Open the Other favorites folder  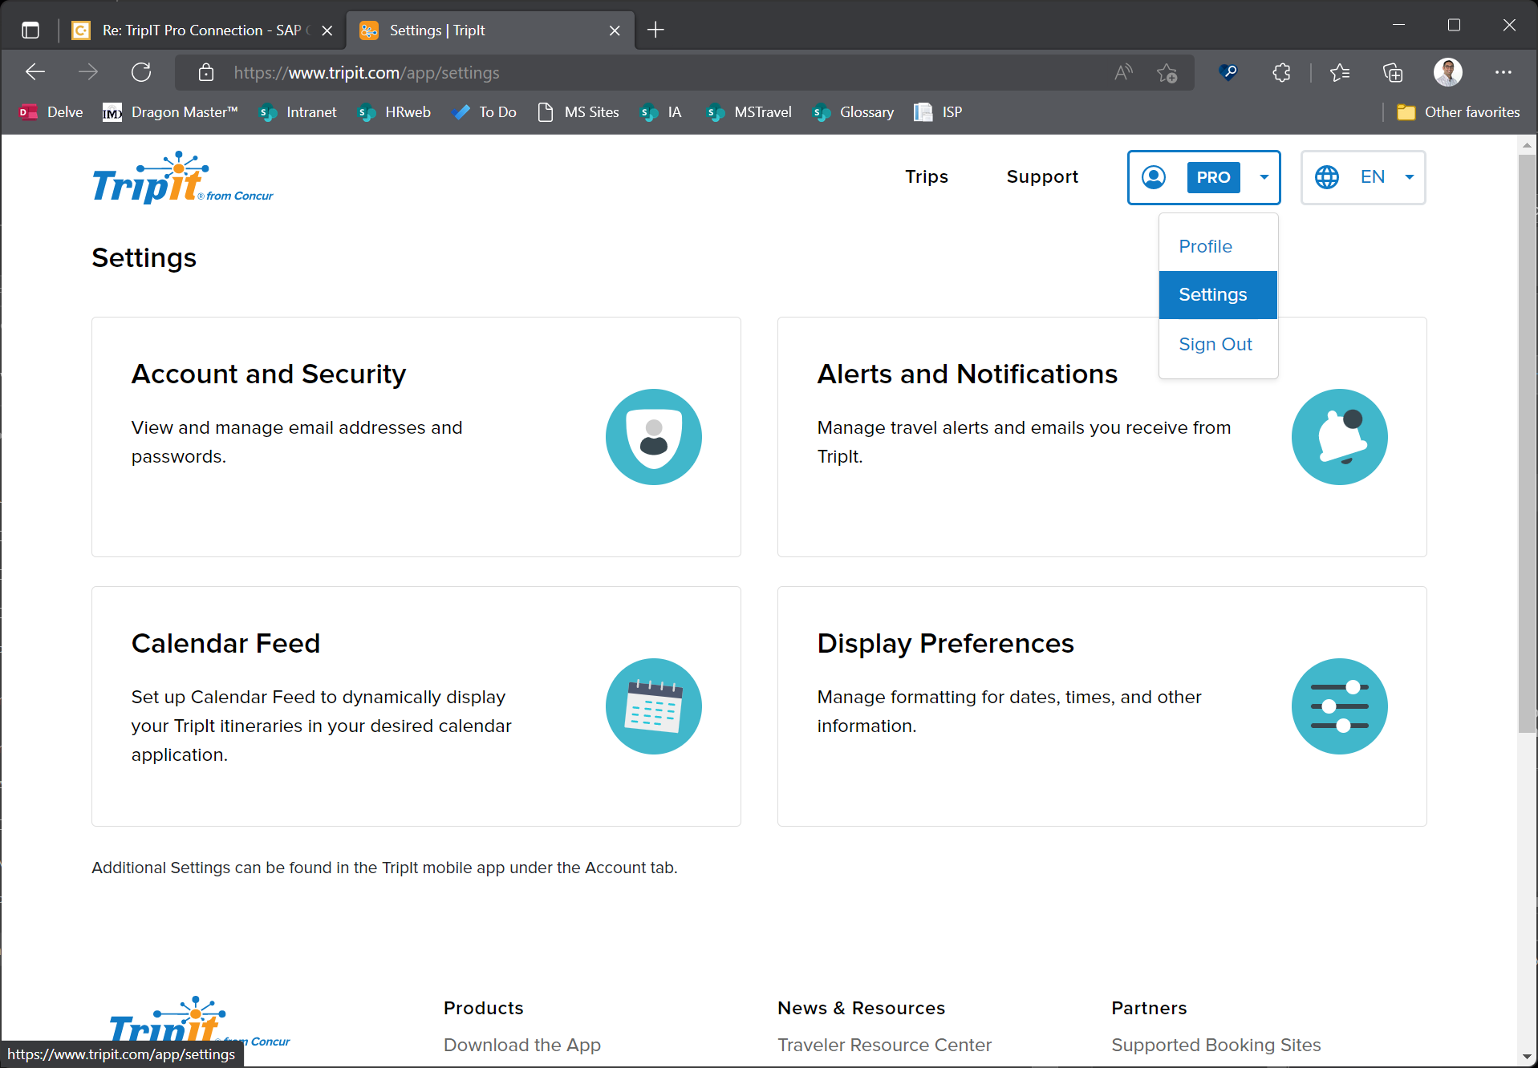tap(1459, 112)
